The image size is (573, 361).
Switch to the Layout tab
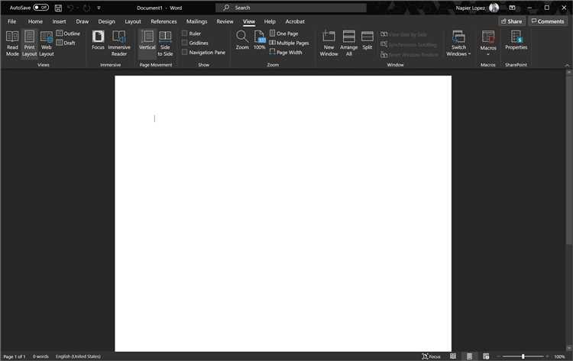(x=133, y=21)
